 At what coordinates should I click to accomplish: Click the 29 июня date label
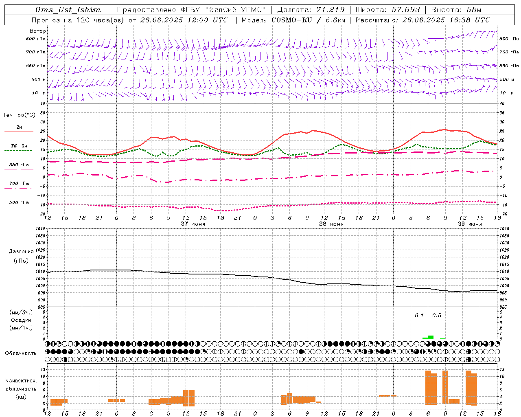click(469, 224)
